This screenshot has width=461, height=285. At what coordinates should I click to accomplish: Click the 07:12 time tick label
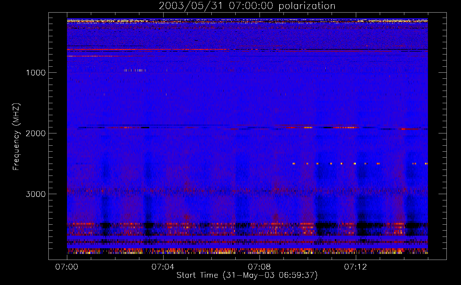click(356, 267)
